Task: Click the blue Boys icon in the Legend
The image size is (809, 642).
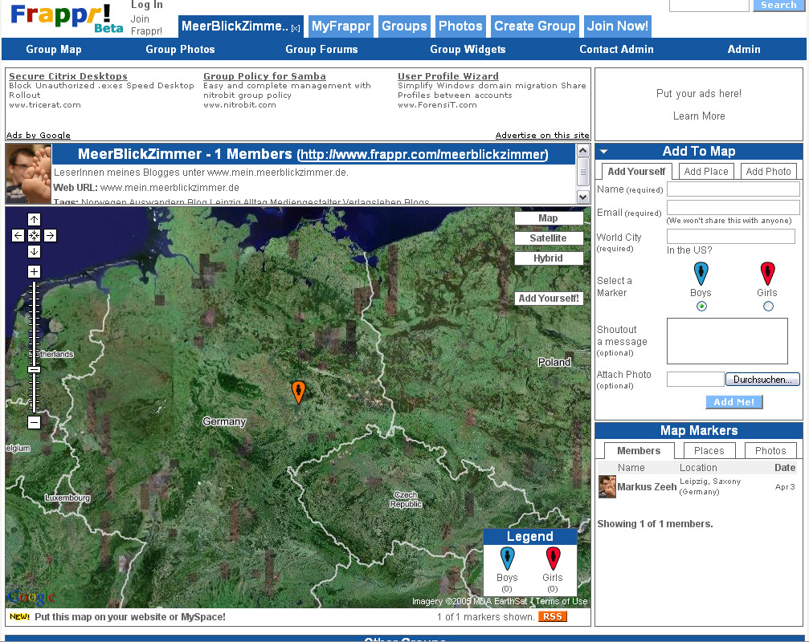Action: point(507,559)
